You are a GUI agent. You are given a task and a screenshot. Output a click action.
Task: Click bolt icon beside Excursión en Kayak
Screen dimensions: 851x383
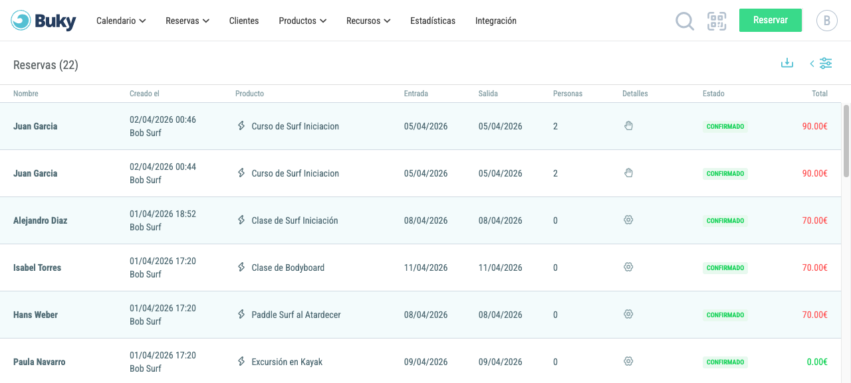(241, 361)
